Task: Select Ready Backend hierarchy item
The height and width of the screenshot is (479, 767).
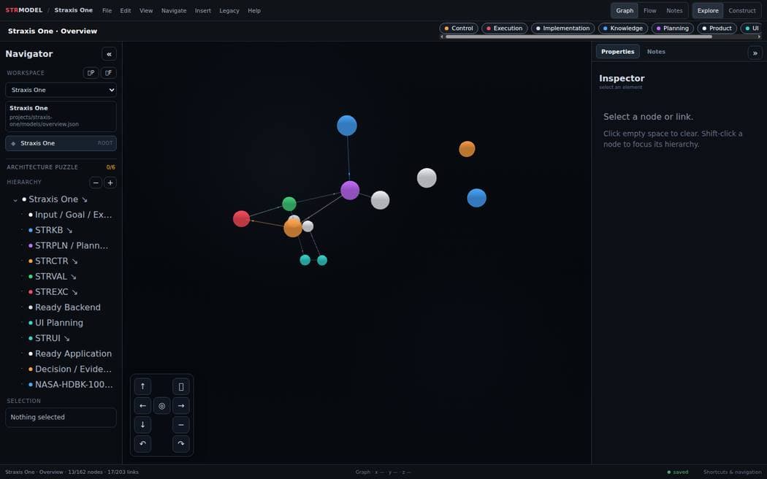Action: coord(67,307)
